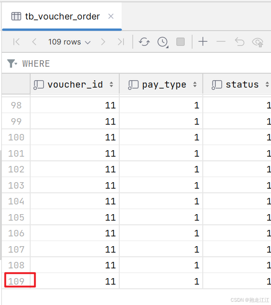Image resolution: width=271 pixels, height=305 pixels.
Task: Revert changes with undo arrow
Action: [239, 42]
